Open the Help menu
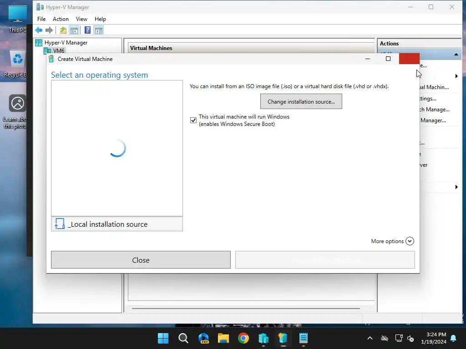 [x=100, y=19]
